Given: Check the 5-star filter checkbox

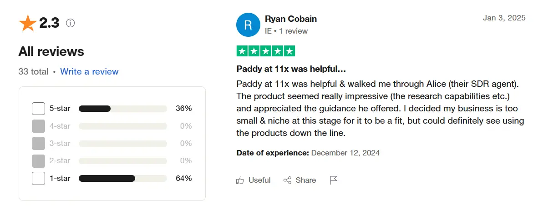Looking at the screenshot, I should 38,109.
